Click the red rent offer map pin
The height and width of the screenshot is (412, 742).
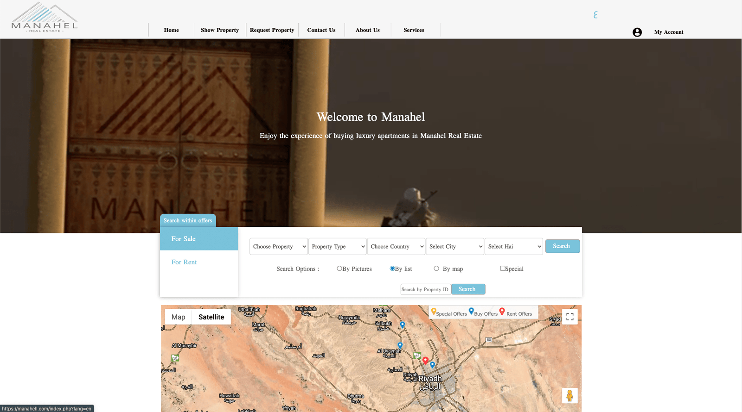click(425, 361)
